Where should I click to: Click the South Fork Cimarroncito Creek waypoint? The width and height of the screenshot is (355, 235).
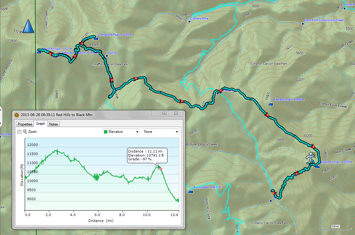pyautogui.click(x=303, y=23)
